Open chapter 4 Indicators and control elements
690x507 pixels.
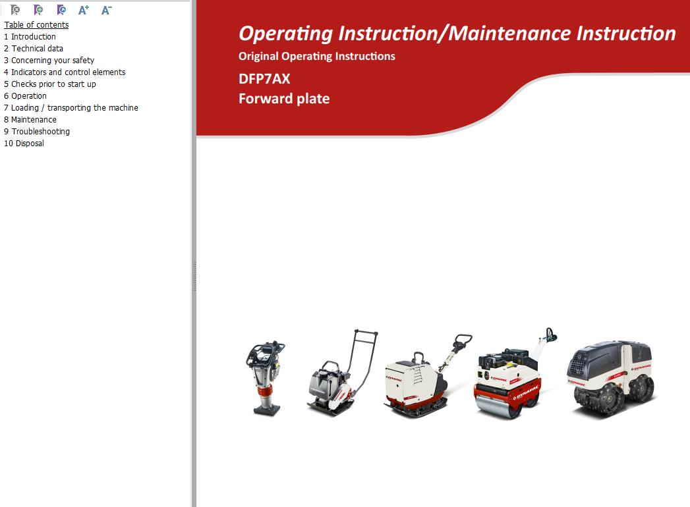click(65, 72)
